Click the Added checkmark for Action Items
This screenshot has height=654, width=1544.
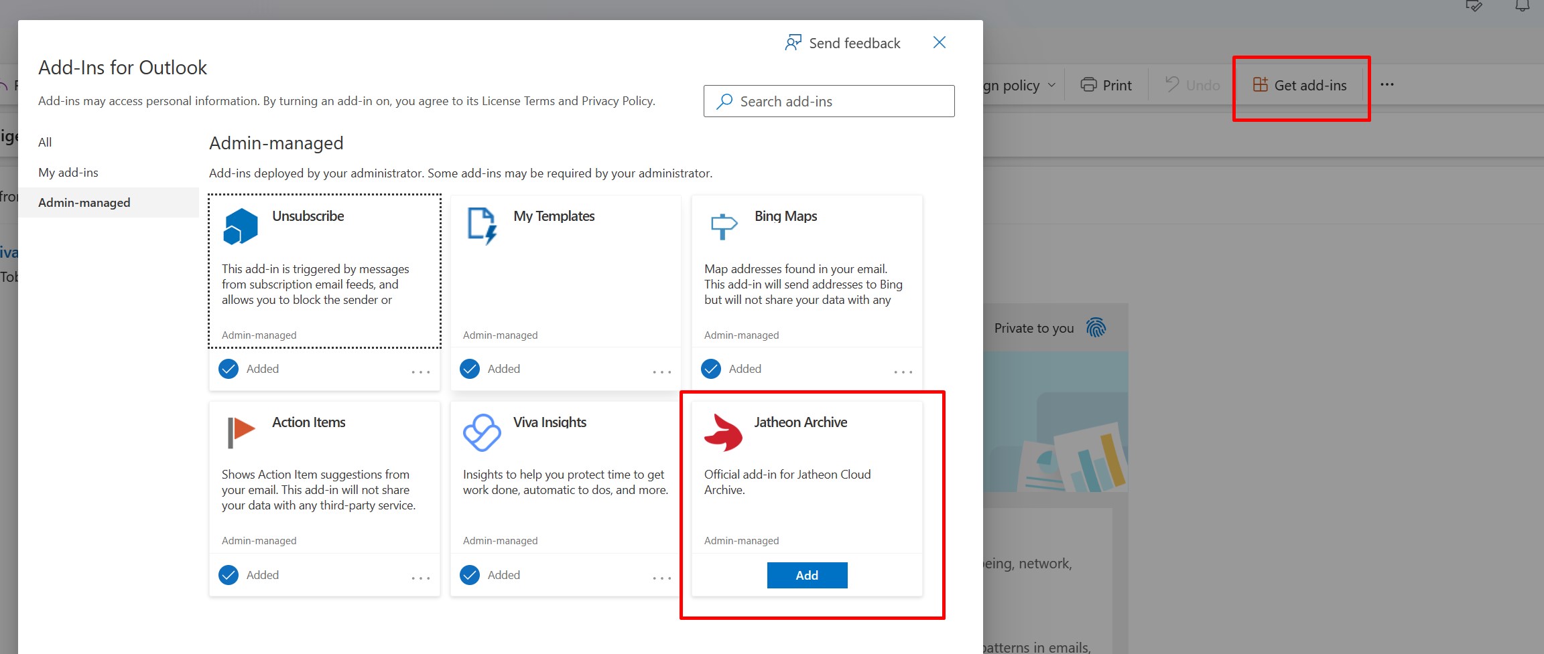[229, 575]
